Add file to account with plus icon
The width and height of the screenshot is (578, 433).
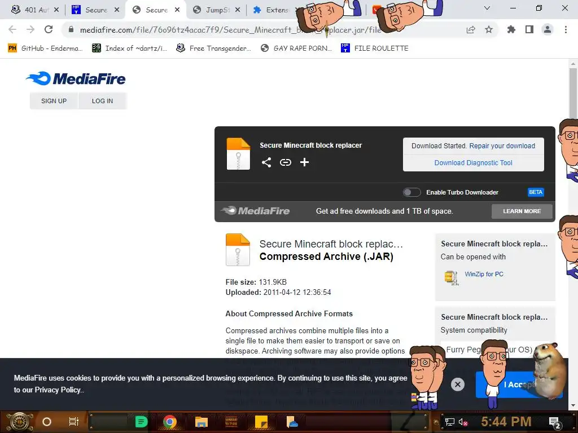[x=304, y=162]
